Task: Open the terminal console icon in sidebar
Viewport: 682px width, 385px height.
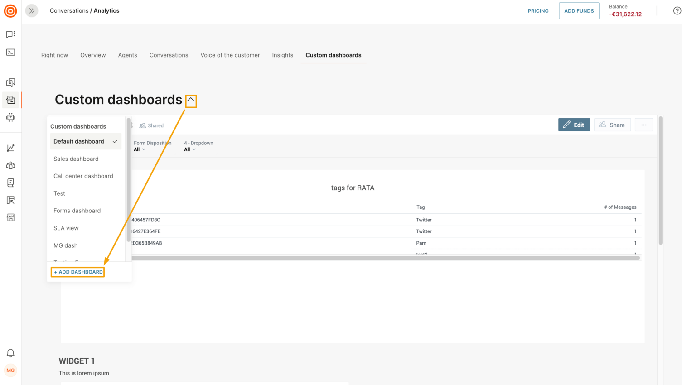Action: (x=10, y=53)
